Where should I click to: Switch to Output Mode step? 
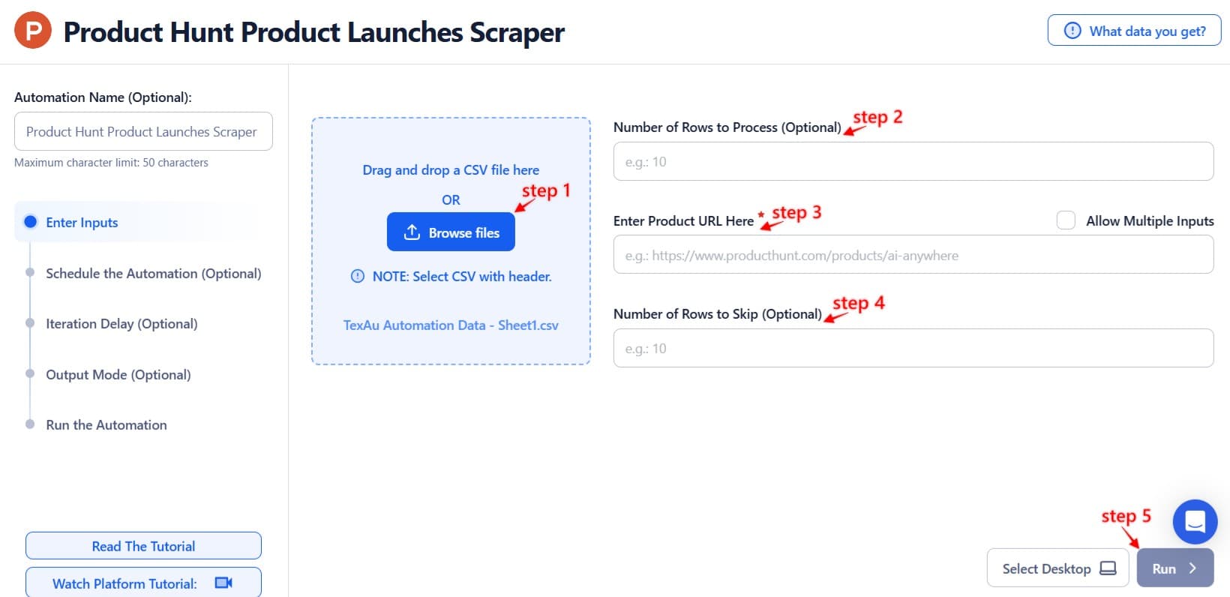click(118, 374)
